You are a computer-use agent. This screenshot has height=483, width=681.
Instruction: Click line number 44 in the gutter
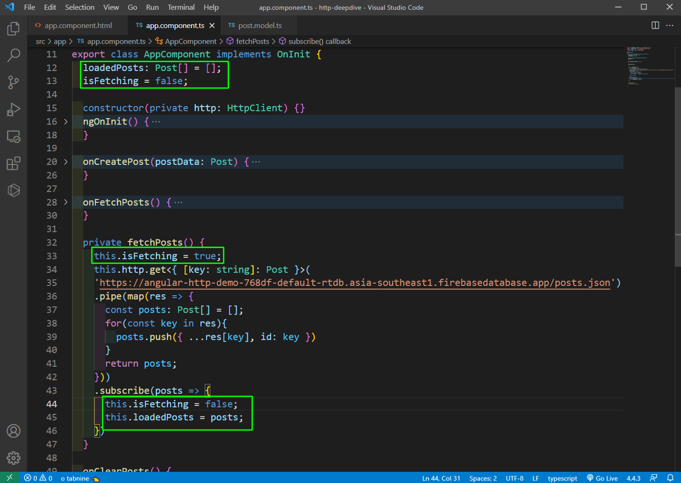[52, 404]
